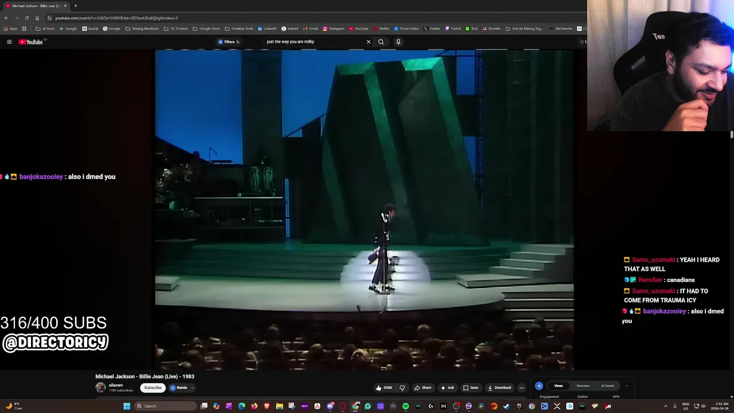Click the Remix button
The width and height of the screenshot is (734, 413).
click(x=179, y=388)
